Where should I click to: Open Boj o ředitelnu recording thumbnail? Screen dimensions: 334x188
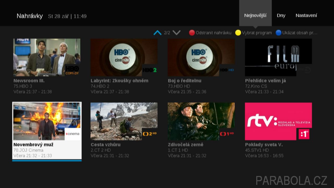201,57
